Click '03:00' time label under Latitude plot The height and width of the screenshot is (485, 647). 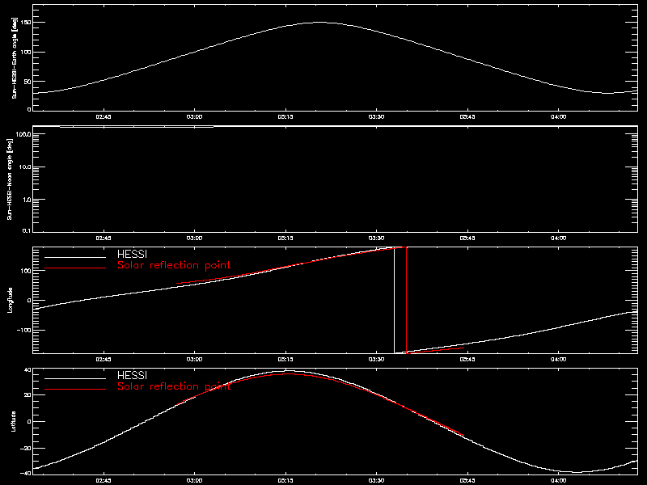click(194, 480)
